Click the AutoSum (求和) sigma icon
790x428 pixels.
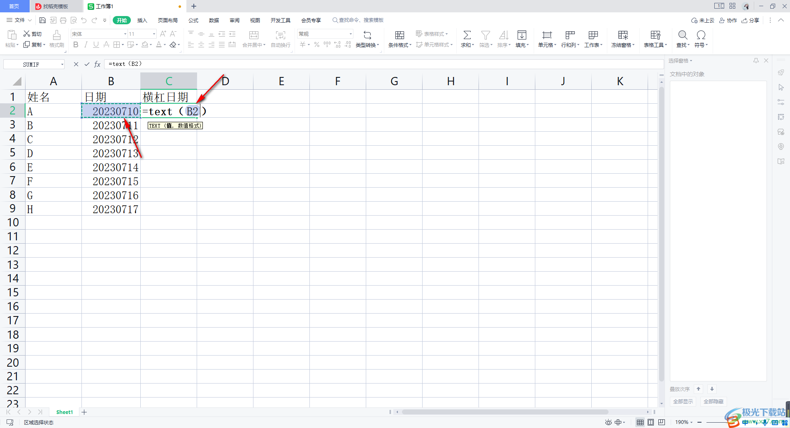coord(467,35)
